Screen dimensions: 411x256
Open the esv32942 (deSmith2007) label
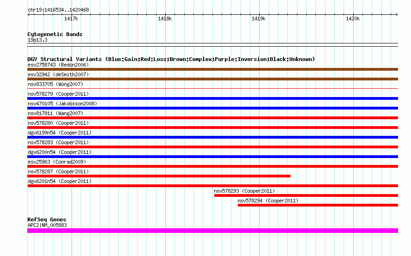[x=58, y=74]
